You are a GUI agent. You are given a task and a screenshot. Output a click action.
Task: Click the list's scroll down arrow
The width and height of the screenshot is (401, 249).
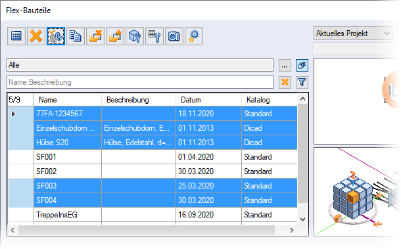pos(303,219)
